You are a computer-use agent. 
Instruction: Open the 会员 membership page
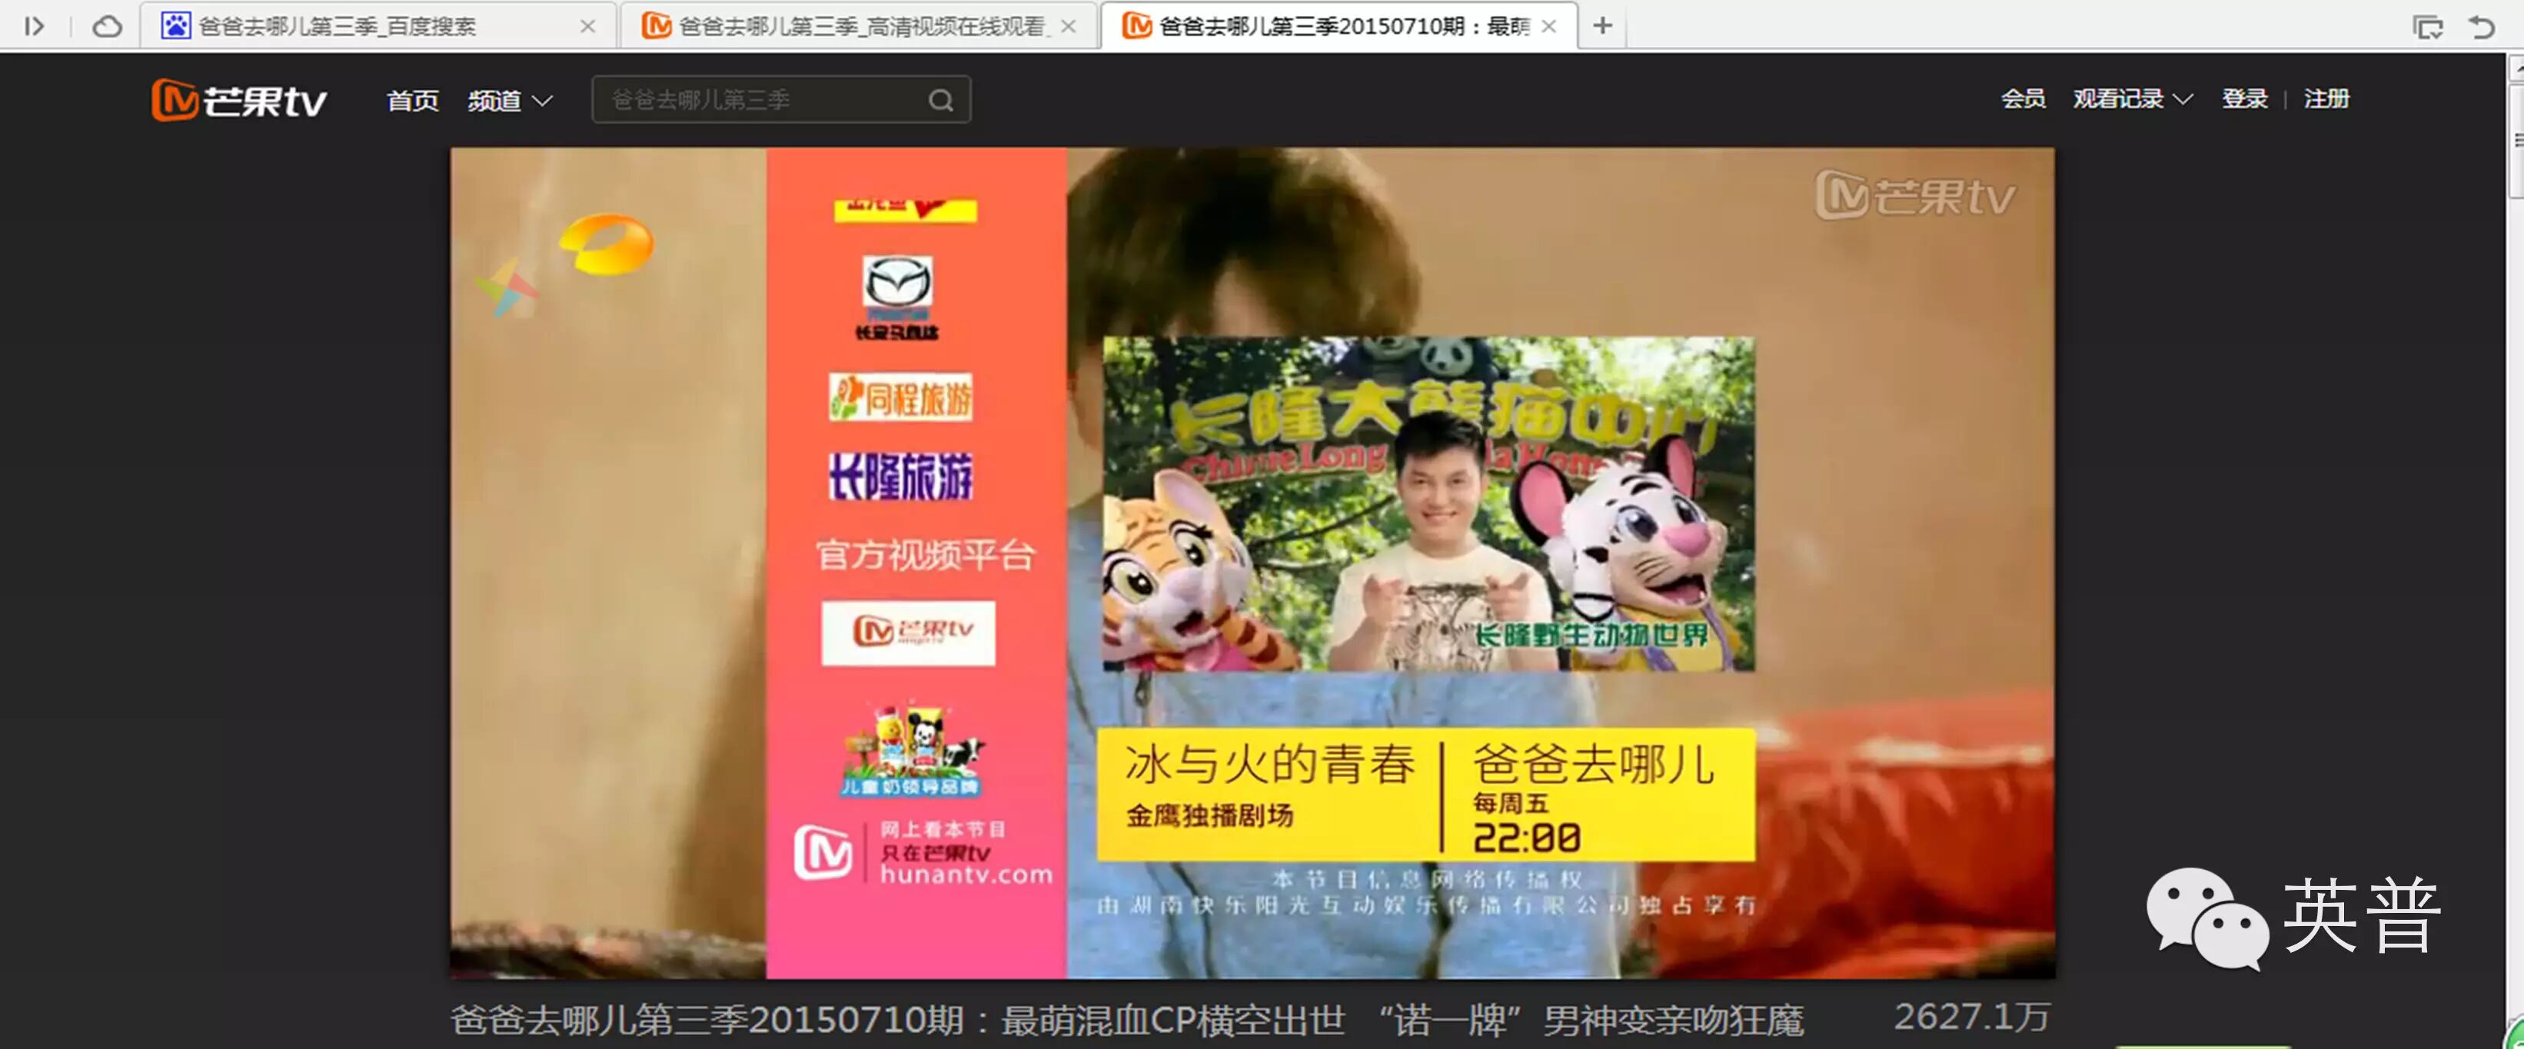click(x=2022, y=99)
